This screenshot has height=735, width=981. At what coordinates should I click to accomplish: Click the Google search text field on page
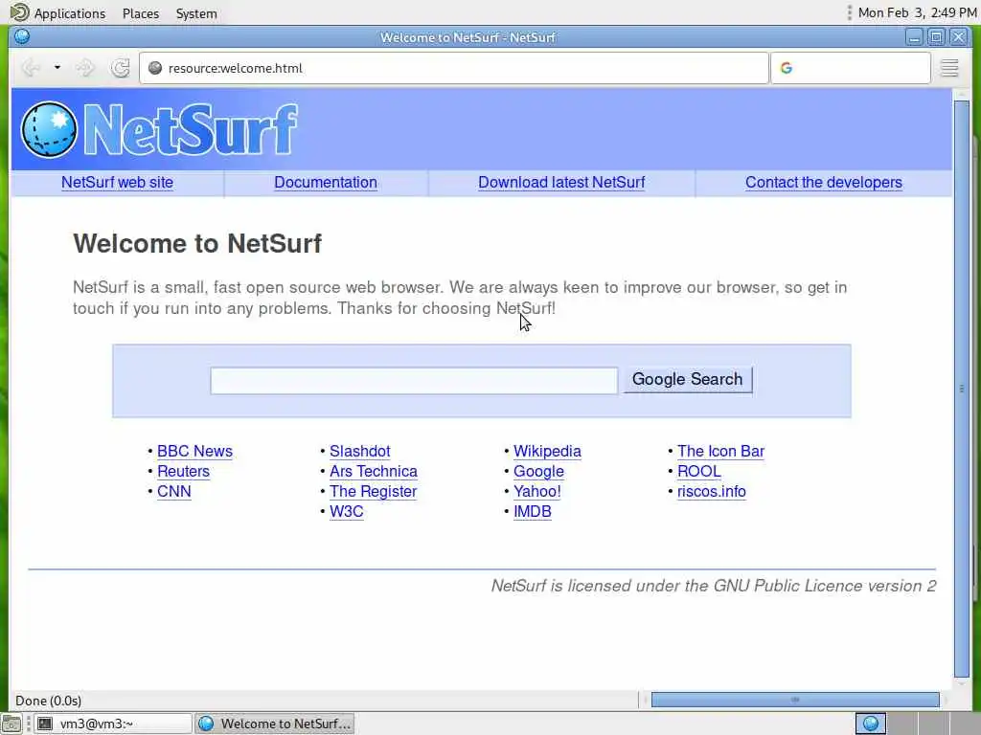click(x=414, y=381)
